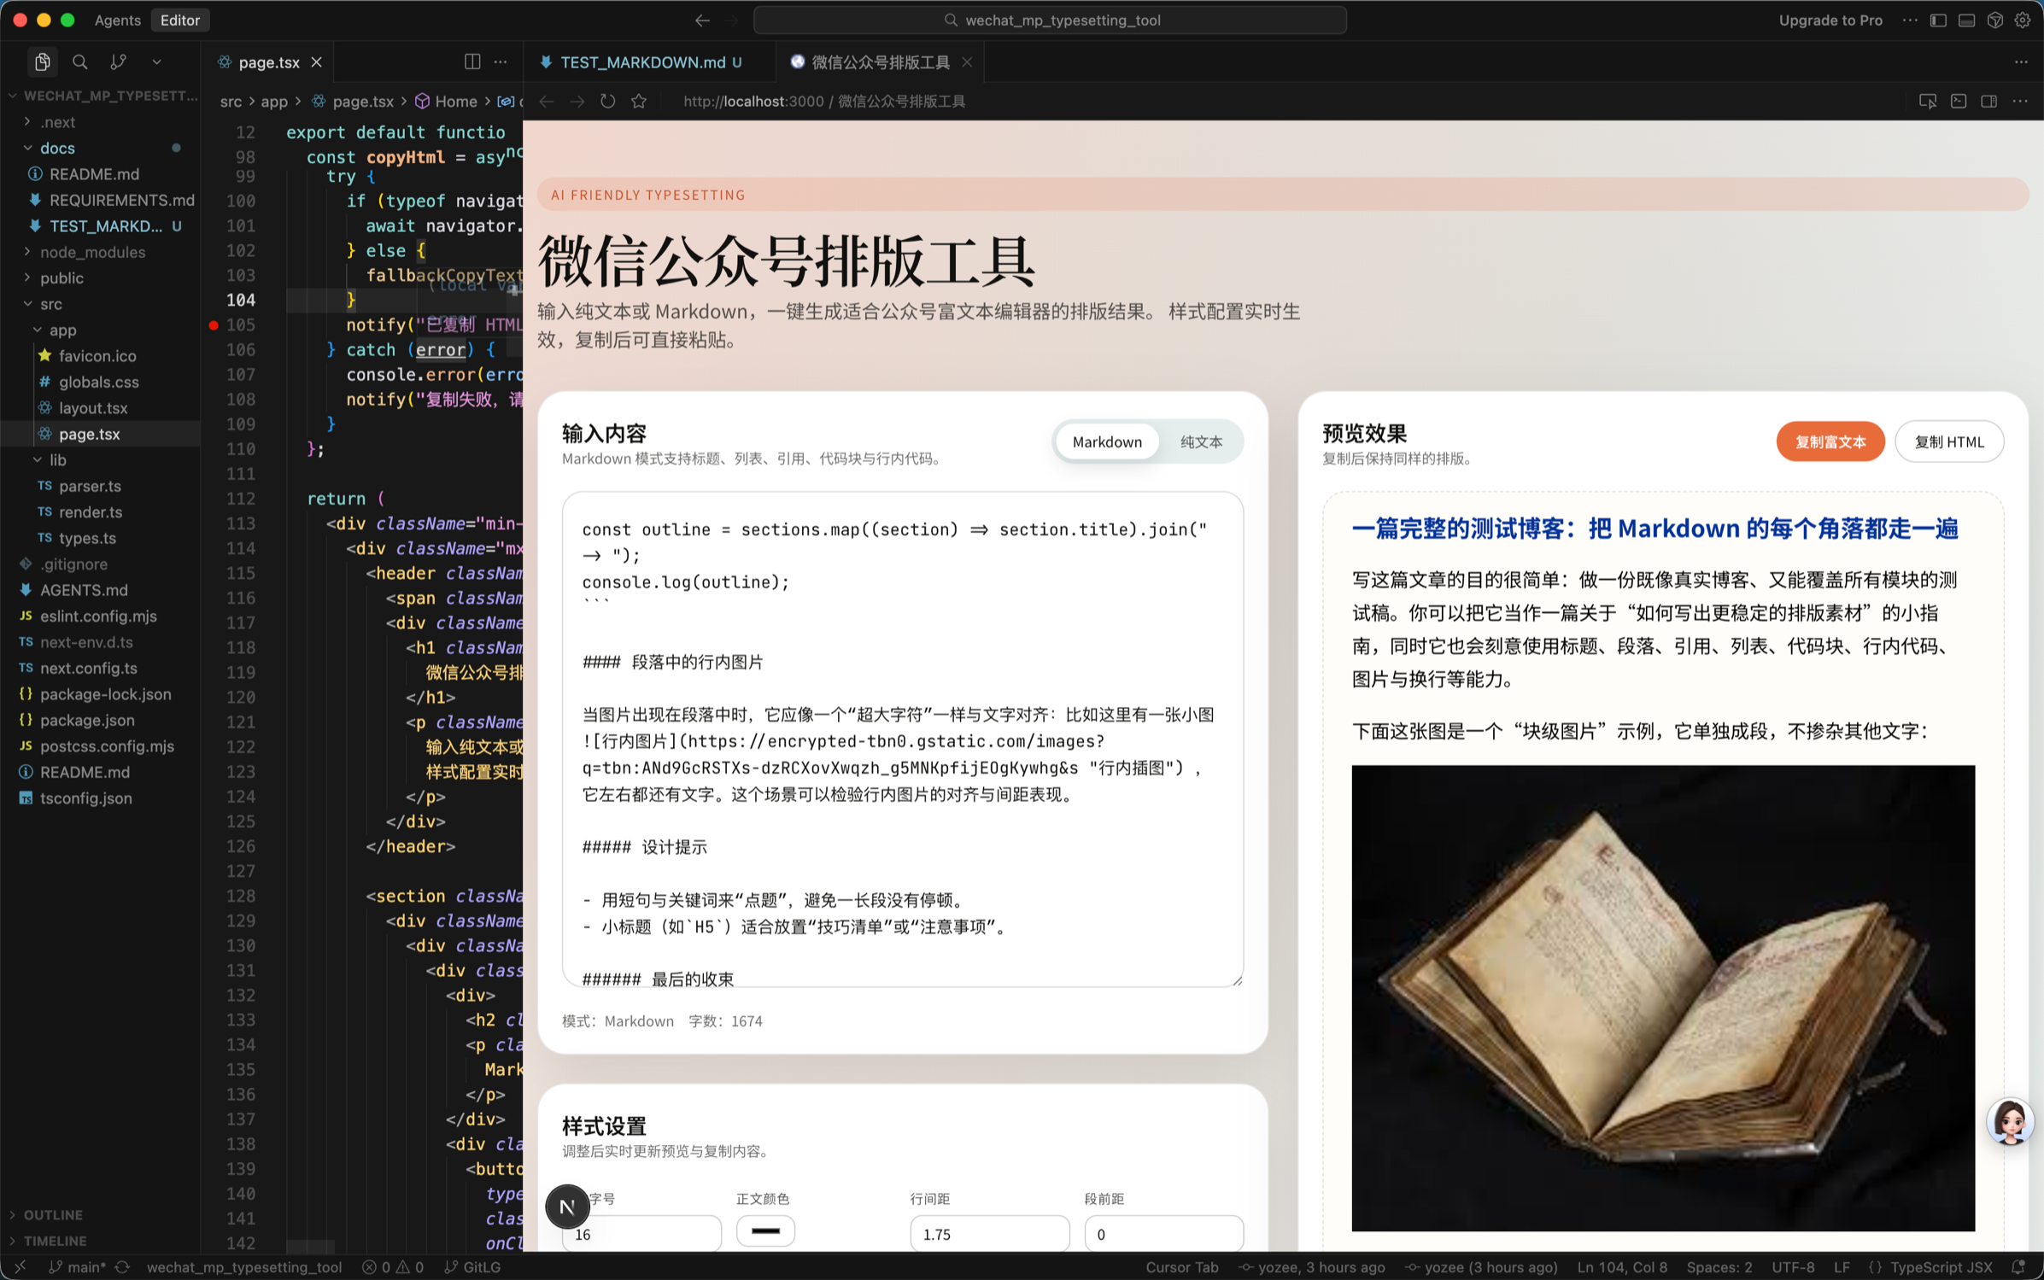Bookmark the page with star icon
Screen dimensions: 2044x1280
[x=639, y=102]
